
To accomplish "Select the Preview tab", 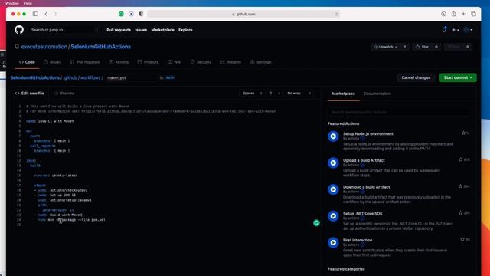I will 64,94.
